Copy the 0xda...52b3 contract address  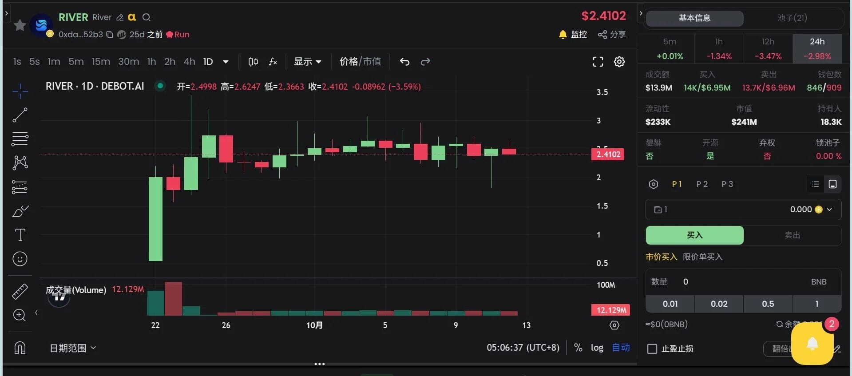pyautogui.click(x=110, y=35)
